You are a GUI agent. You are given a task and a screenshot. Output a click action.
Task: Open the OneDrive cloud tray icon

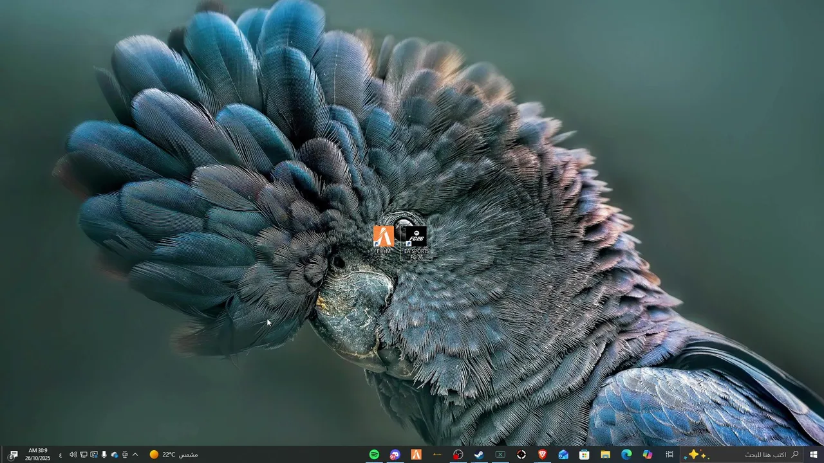pos(115,455)
